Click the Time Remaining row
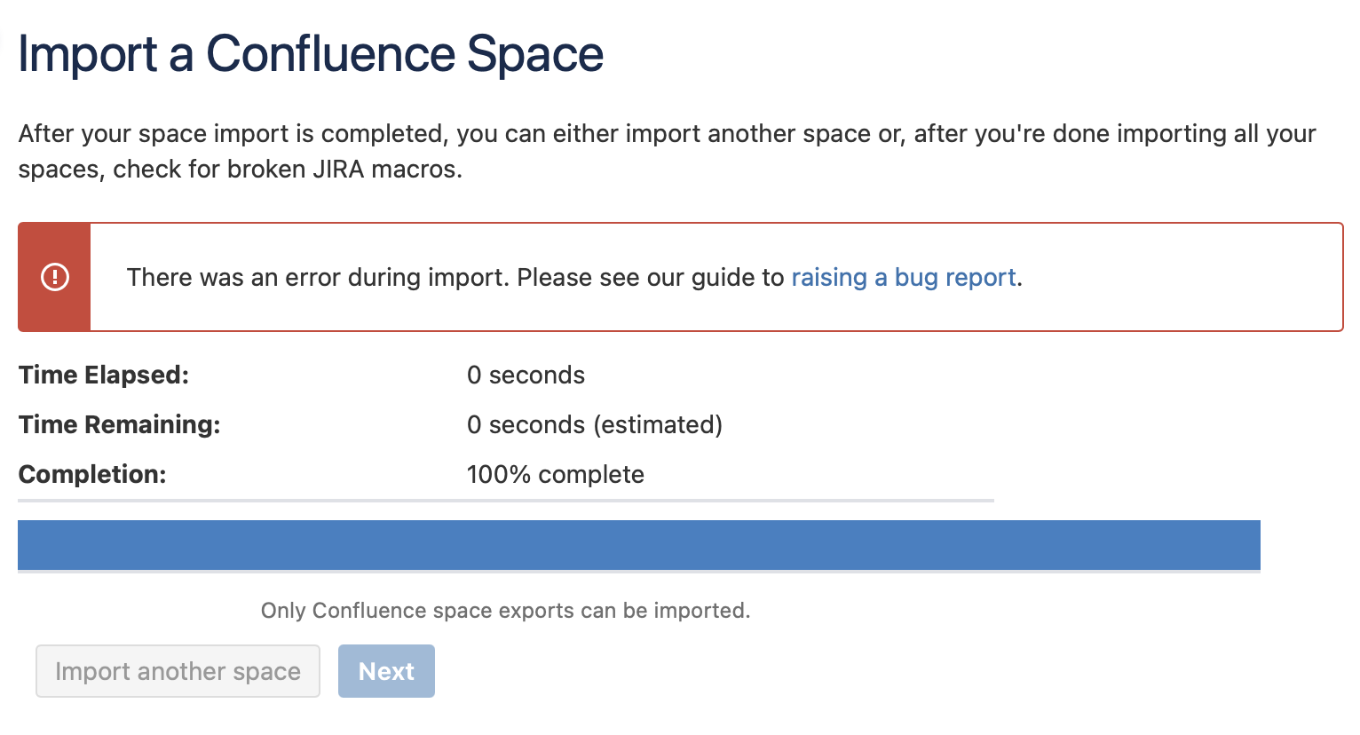Image resolution: width=1360 pixels, height=735 pixels. click(x=119, y=424)
